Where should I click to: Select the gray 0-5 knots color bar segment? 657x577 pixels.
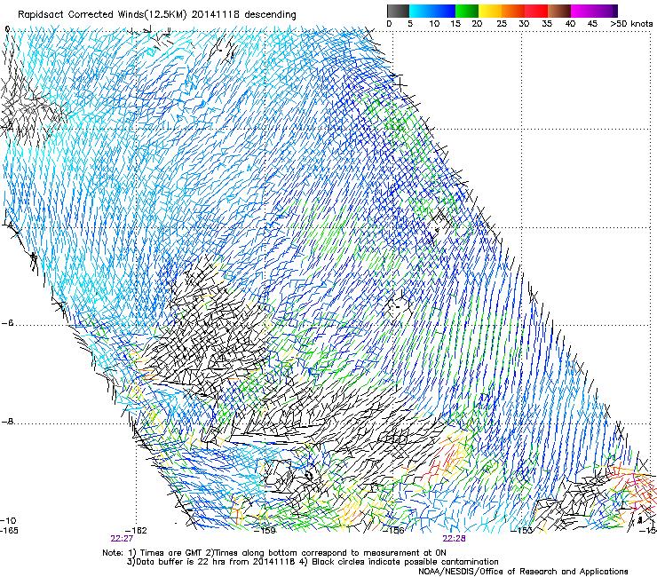coord(398,12)
